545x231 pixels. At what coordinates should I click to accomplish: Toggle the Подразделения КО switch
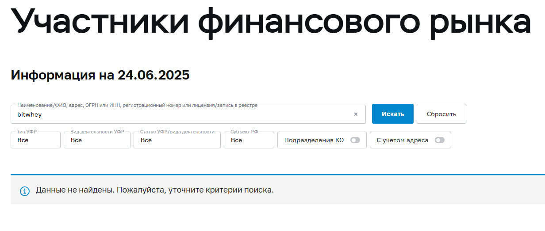(x=355, y=140)
